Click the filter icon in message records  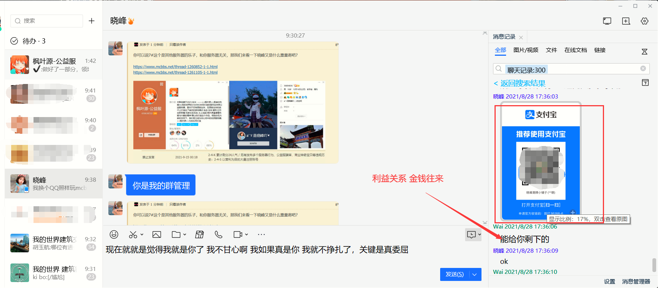[645, 52]
